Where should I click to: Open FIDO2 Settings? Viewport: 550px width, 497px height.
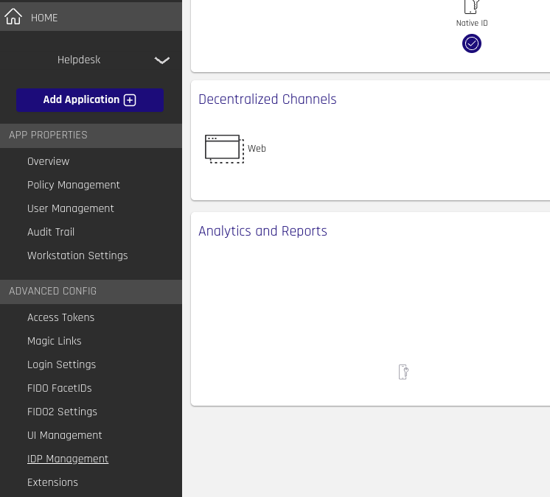tap(63, 412)
